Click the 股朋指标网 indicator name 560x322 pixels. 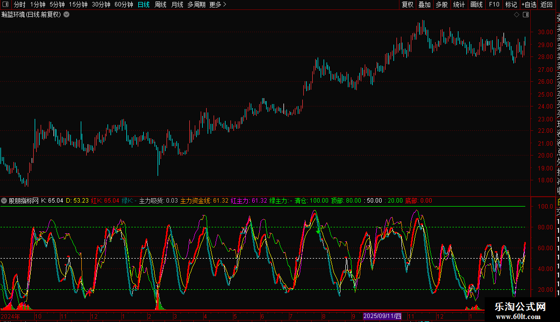(x=24, y=201)
